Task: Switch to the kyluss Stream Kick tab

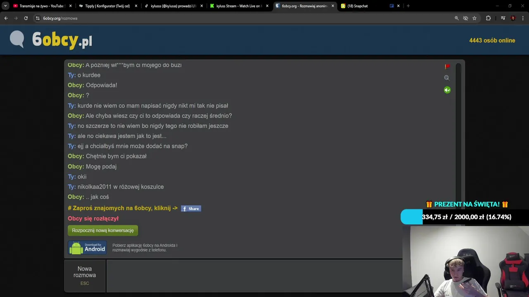Action: [x=239, y=6]
